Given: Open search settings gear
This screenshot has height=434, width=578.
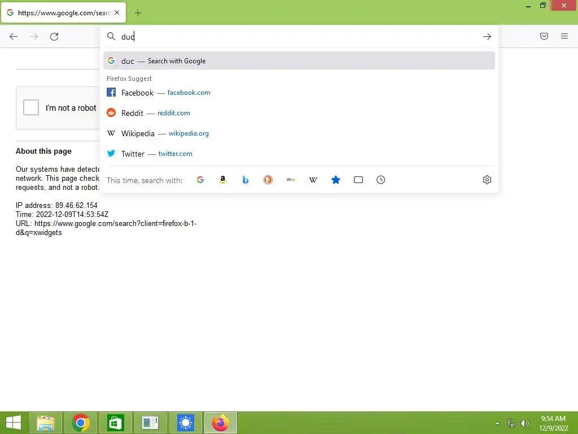Looking at the screenshot, I should pyautogui.click(x=487, y=180).
